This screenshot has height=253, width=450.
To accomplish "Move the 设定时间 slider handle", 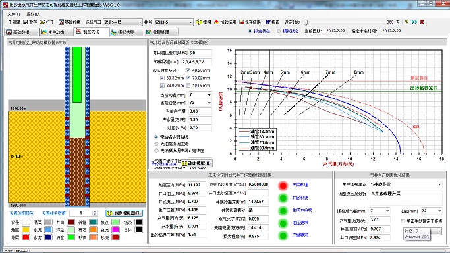I will tap(306, 22).
